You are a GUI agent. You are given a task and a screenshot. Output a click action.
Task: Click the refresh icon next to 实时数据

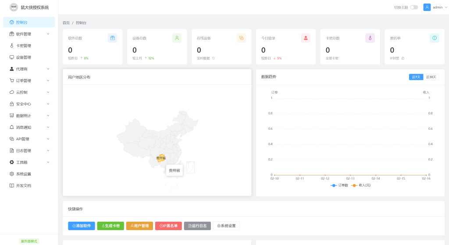[214, 58]
